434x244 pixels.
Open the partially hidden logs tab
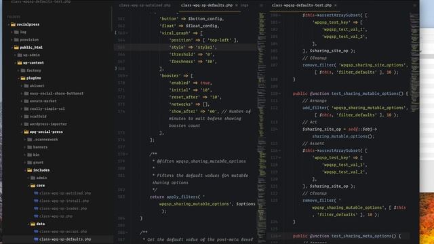click(x=244, y=5)
